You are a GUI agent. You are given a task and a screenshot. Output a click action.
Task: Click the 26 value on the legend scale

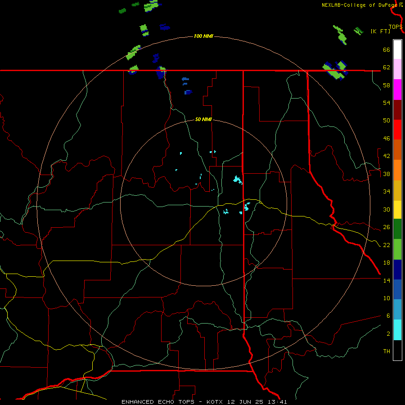pyautogui.click(x=387, y=227)
